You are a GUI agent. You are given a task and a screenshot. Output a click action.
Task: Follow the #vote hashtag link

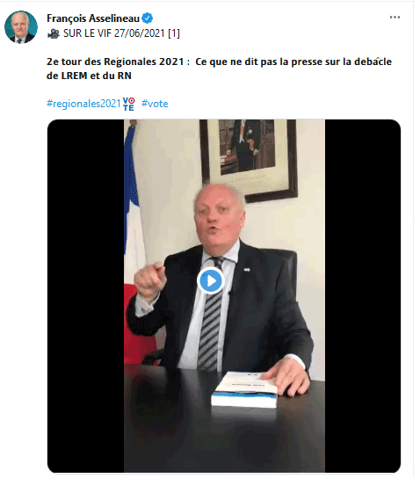155,104
